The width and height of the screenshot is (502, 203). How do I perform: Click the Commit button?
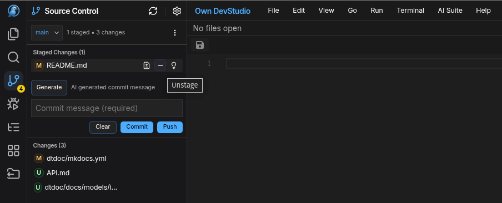[137, 127]
